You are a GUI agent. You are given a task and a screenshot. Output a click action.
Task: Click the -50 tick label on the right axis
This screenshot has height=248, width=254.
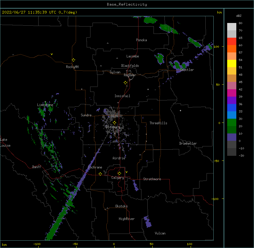coord(216,161)
